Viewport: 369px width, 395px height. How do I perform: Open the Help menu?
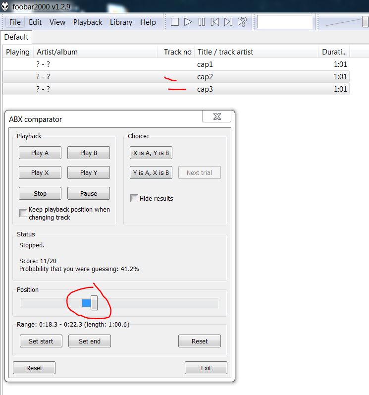[148, 22]
